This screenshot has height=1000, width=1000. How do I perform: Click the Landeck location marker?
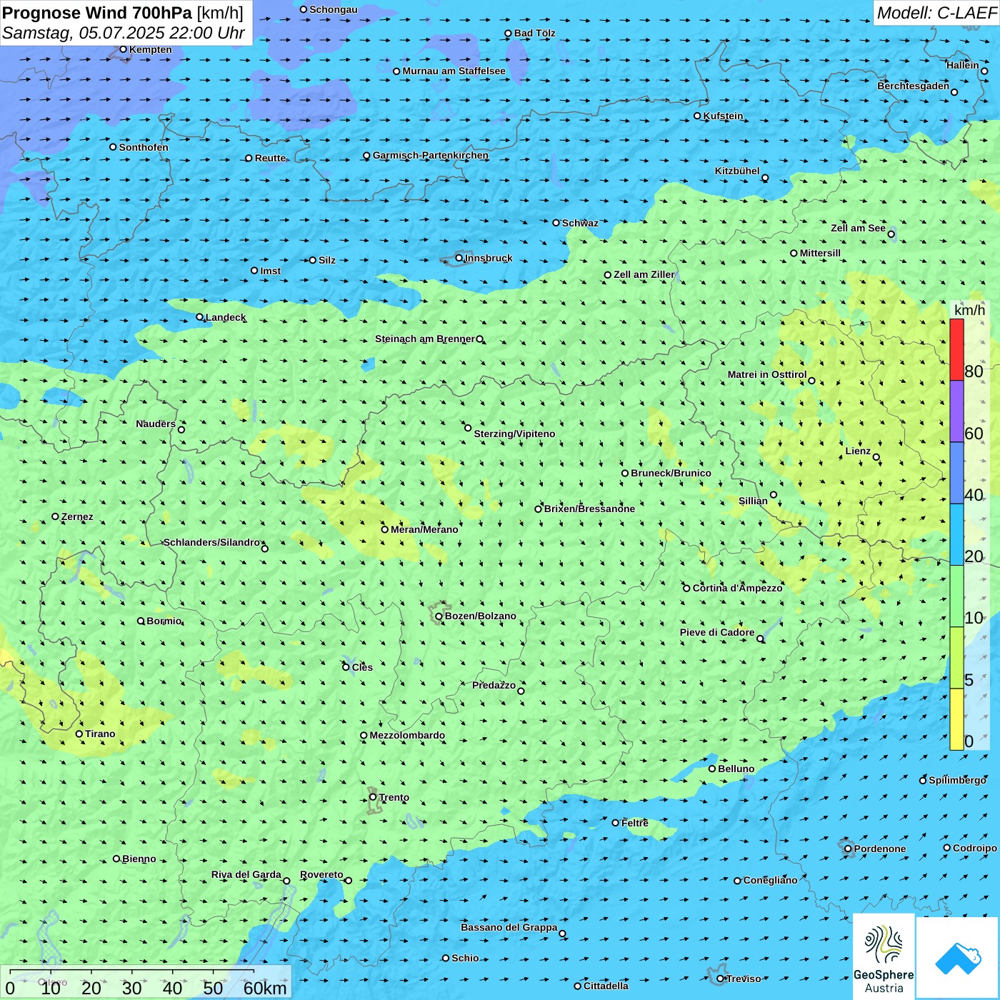click(x=199, y=317)
